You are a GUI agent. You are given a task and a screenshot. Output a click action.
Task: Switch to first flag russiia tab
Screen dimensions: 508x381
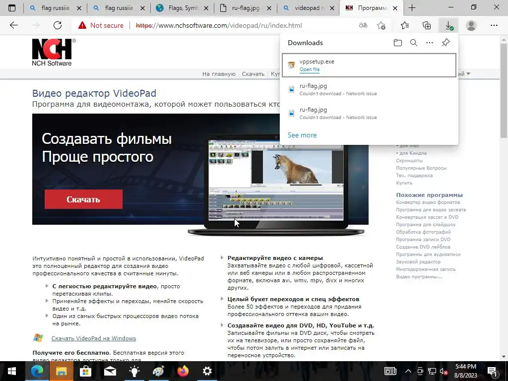(x=55, y=8)
